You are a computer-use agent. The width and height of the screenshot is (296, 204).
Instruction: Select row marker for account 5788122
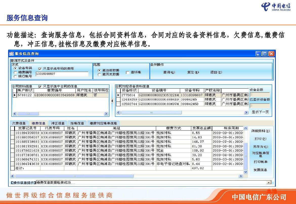[15, 95]
